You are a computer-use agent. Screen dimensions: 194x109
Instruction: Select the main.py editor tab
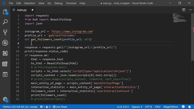[x=23, y=10]
